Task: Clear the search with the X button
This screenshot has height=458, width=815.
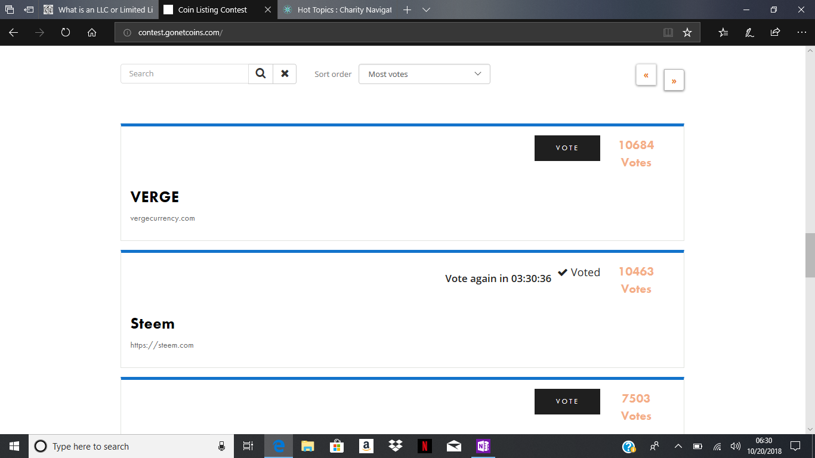Action: pos(285,74)
